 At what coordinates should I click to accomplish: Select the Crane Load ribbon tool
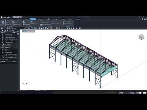coord(34,24)
